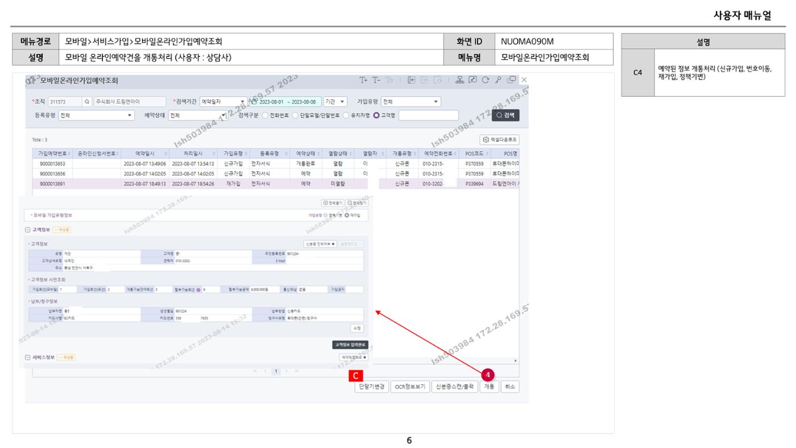Image resolution: width=796 pixels, height=448 pixels.
Task: Click the 신분증스캔/출력 button
Action: (454, 386)
